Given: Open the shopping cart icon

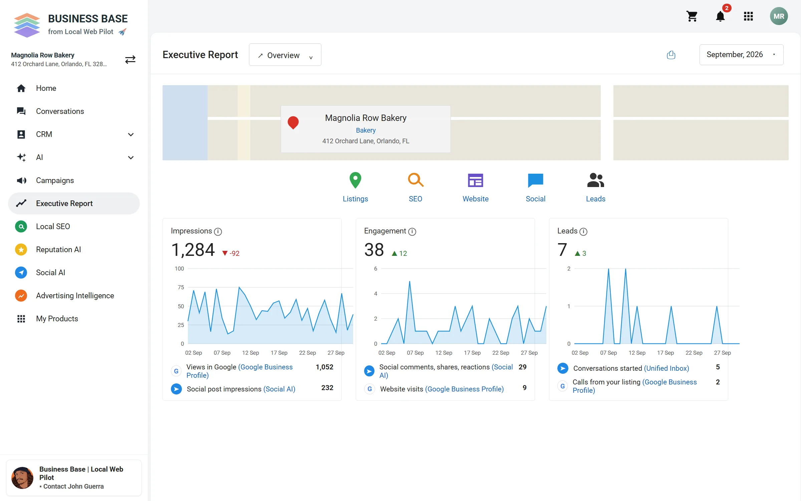Looking at the screenshot, I should pyautogui.click(x=692, y=16).
